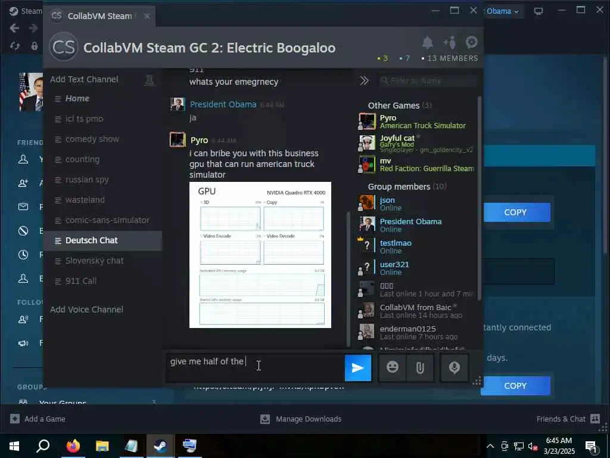610x458 pixels.
Task: Click json's avatar in group members
Action: click(x=367, y=203)
